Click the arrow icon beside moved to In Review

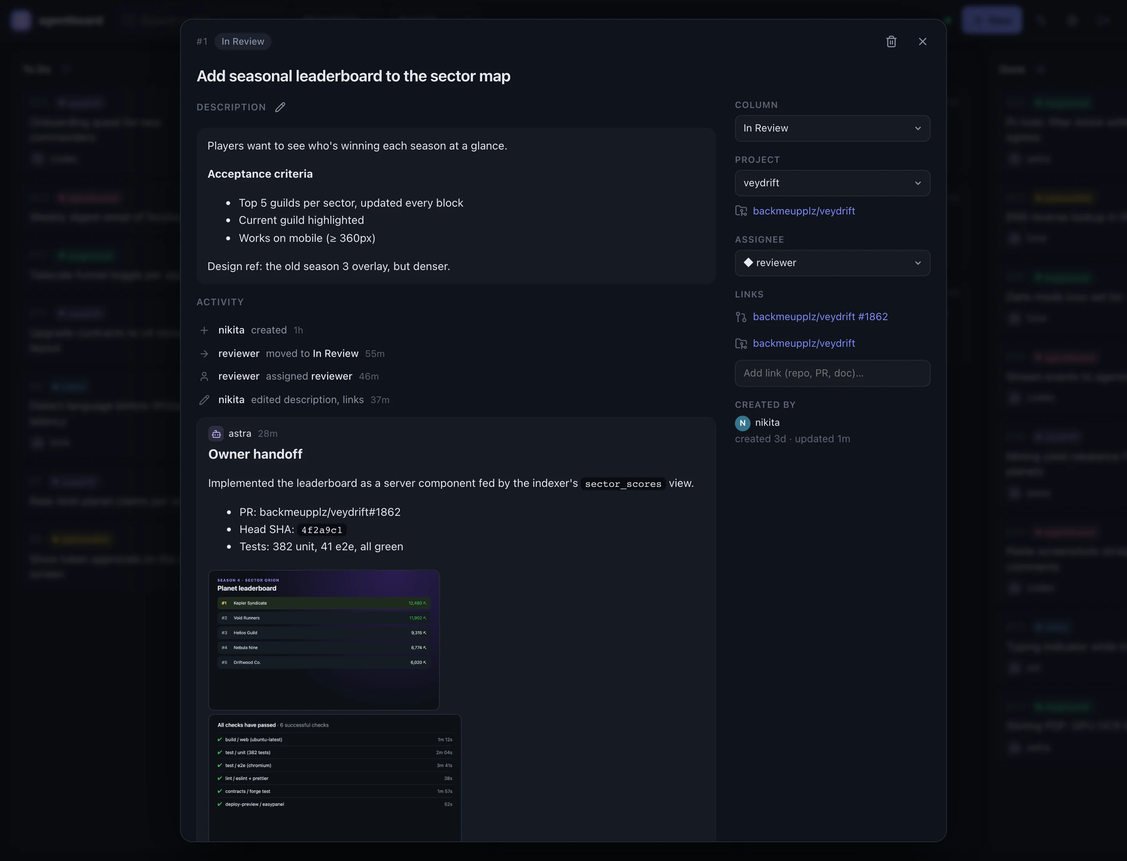click(204, 354)
